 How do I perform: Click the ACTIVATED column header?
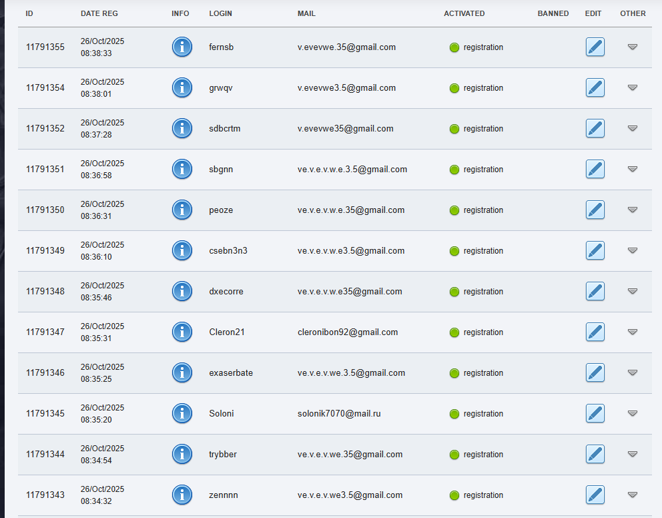(464, 13)
